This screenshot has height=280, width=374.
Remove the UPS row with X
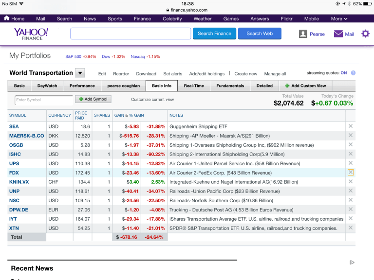(x=351, y=163)
